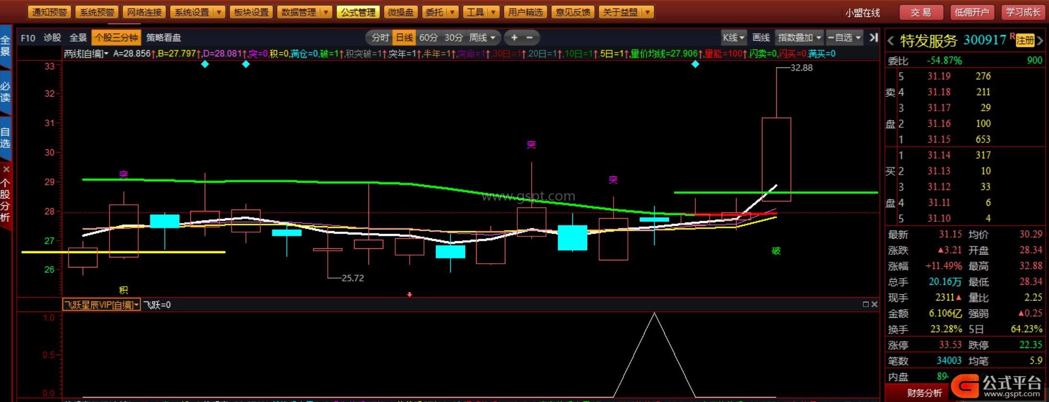Zoom in the chart with plus button
The height and width of the screenshot is (402, 1049).
(514, 37)
